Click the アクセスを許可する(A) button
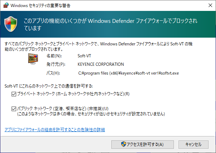The image size is (216, 153). tap(143, 145)
